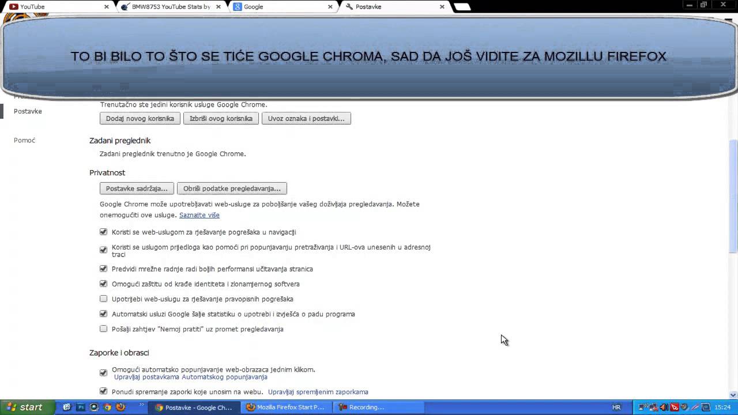Switch to BMW8753 YouTube Stats tab
The width and height of the screenshot is (738, 415).
tap(170, 7)
